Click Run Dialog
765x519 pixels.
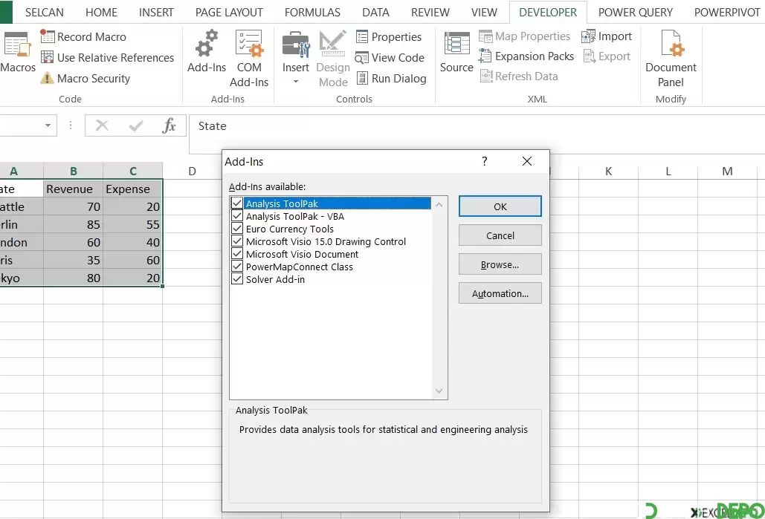pyautogui.click(x=391, y=79)
